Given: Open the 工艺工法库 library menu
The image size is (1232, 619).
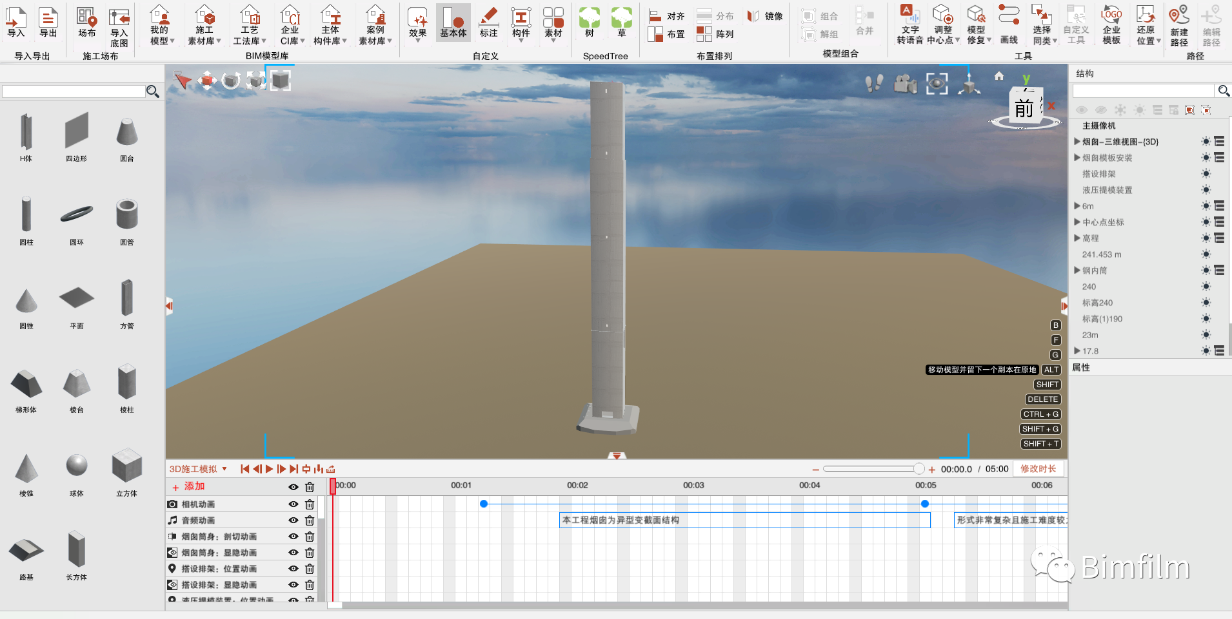Looking at the screenshot, I should tap(250, 26).
